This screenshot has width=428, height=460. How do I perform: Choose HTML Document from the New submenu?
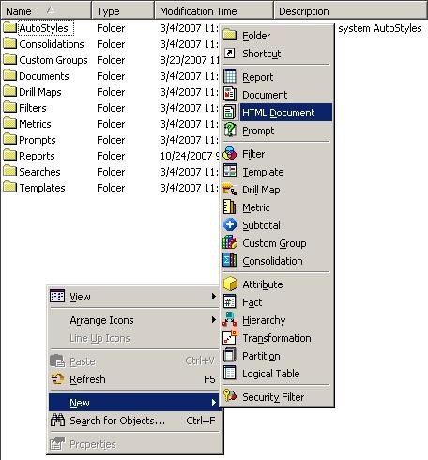click(278, 113)
